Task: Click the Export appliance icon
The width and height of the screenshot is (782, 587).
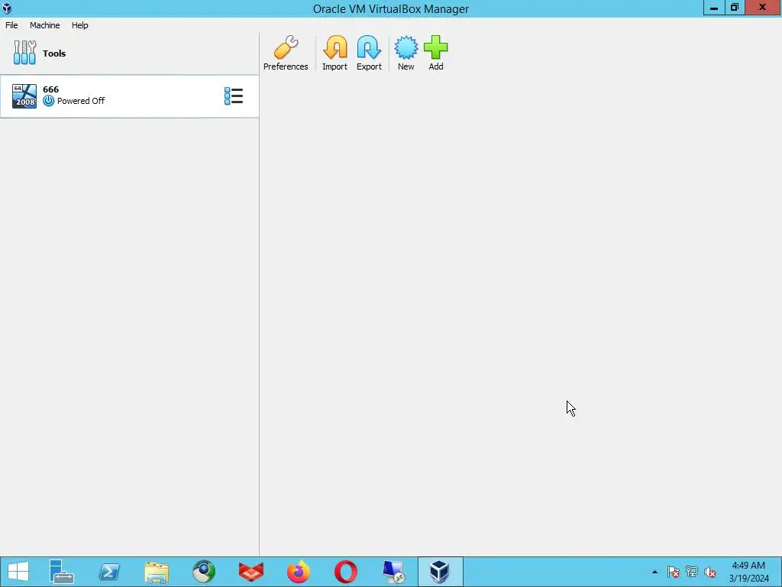Action: click(x=369, y=54)
